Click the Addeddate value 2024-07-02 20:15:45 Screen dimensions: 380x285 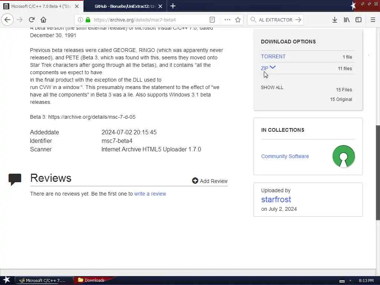click(x=129, y=132)
